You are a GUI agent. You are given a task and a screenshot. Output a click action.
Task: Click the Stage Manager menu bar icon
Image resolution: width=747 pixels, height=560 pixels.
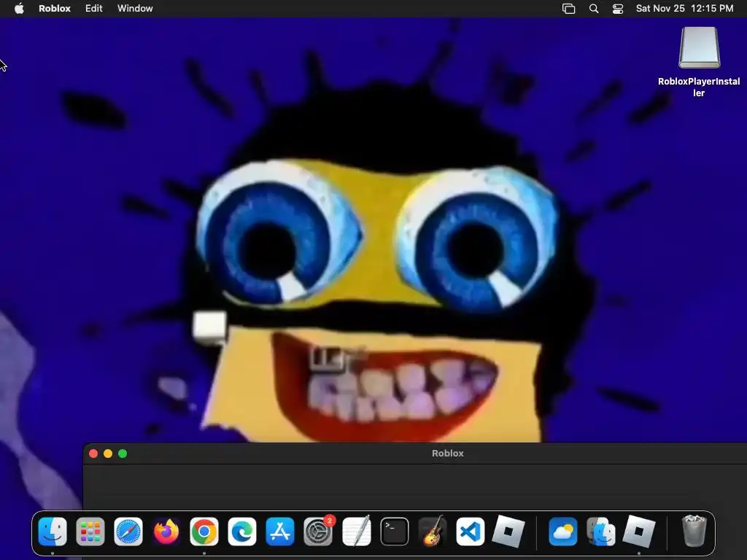pyautogui.click(x=568, y=9)
